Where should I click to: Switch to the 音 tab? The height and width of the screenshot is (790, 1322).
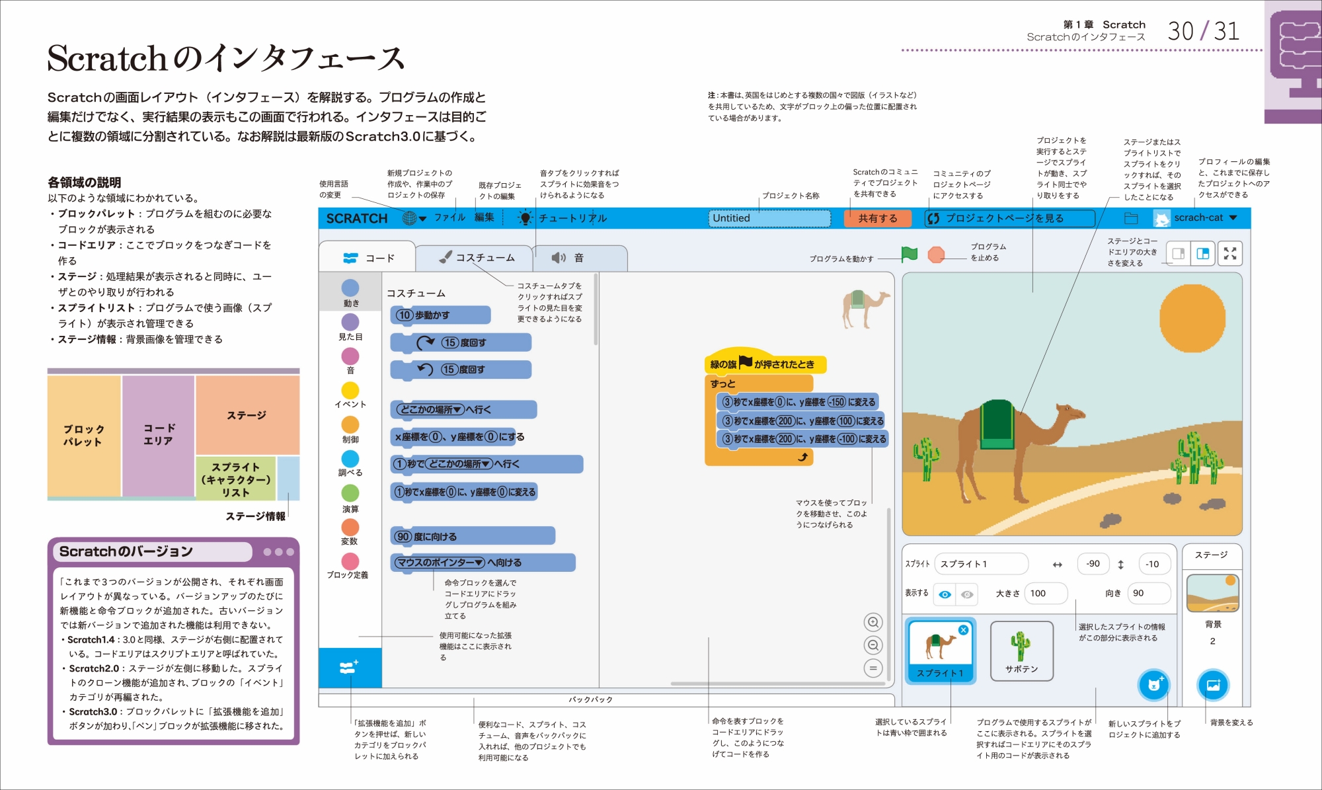point(580,258)
